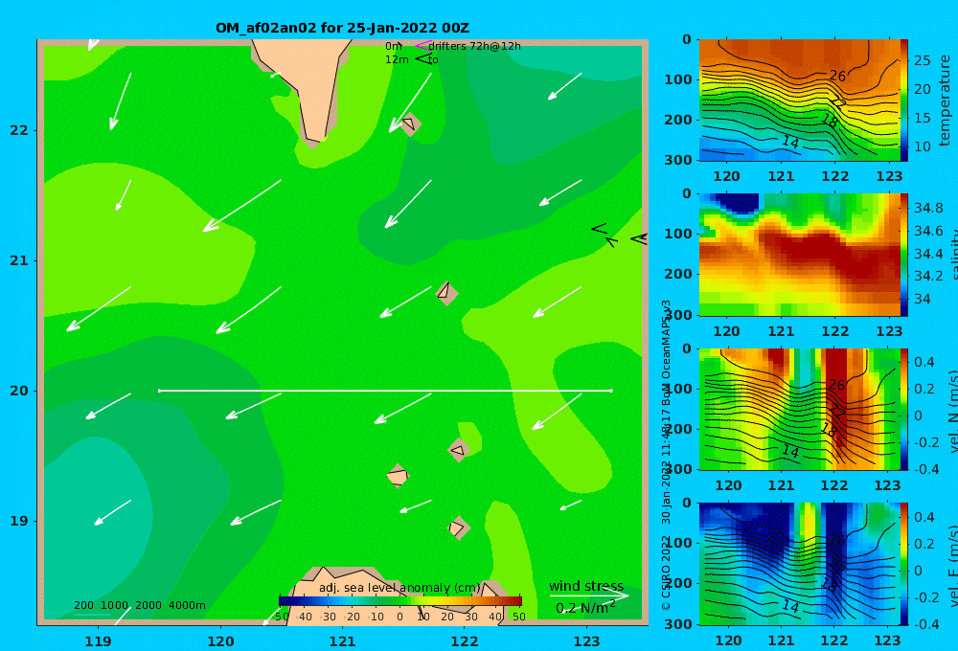Screen dimensions: 958x651
Task: Click longitude label 119 on main map
Action: coord(98,641)
